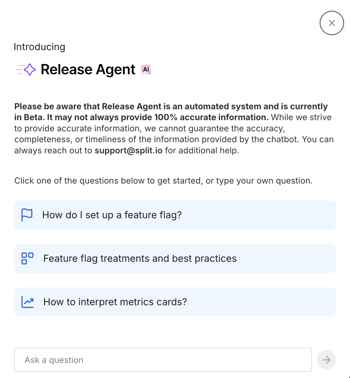The width and height of the screenshot is (350, 378).
Task: Click the "in Beta" phrase in the disclaimer
Action: pyautogui.click(x=30, y=117)
